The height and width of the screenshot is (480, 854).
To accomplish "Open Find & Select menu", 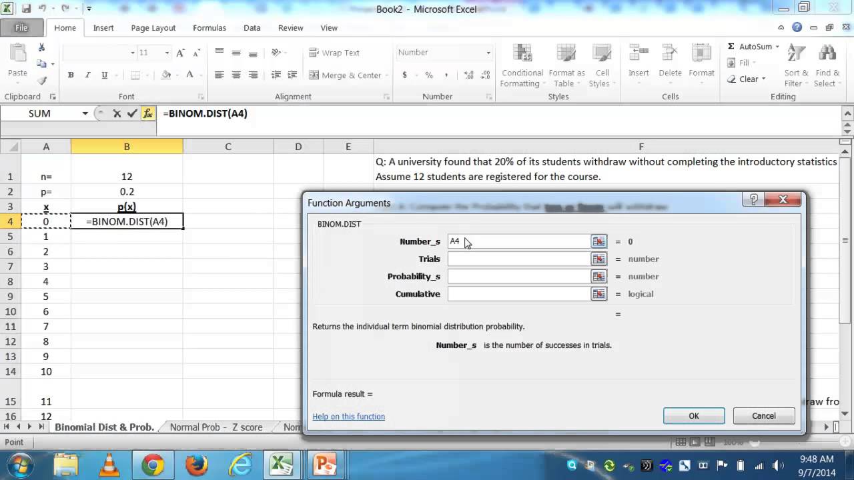I will coord(827,65).
